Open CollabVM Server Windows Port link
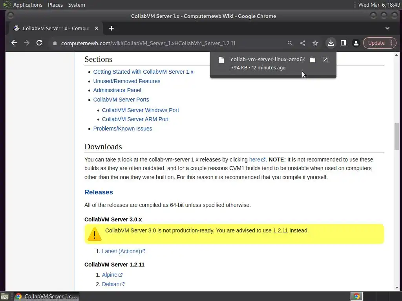The width and height of the screenshot is (402, 301). (141, 110)
